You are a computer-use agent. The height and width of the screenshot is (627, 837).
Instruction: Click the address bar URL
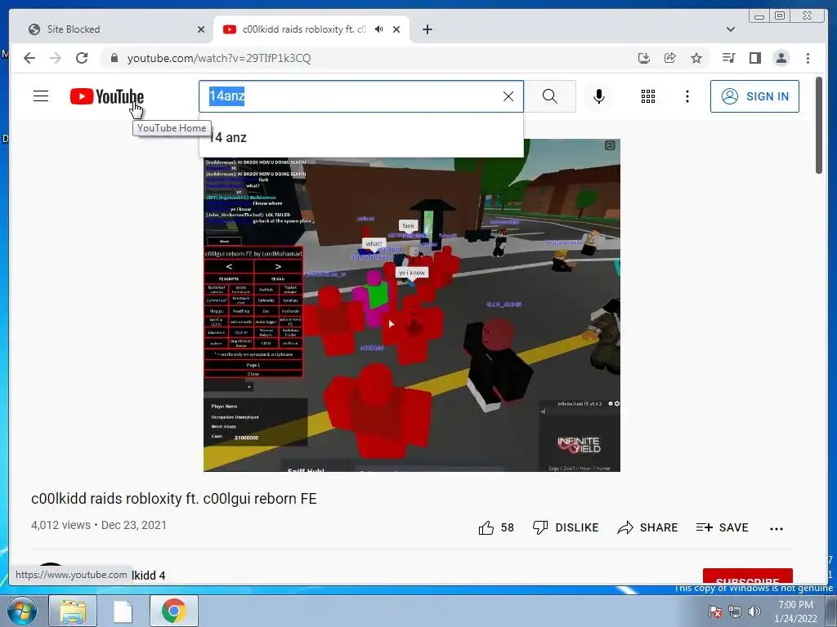click(219, 58)
